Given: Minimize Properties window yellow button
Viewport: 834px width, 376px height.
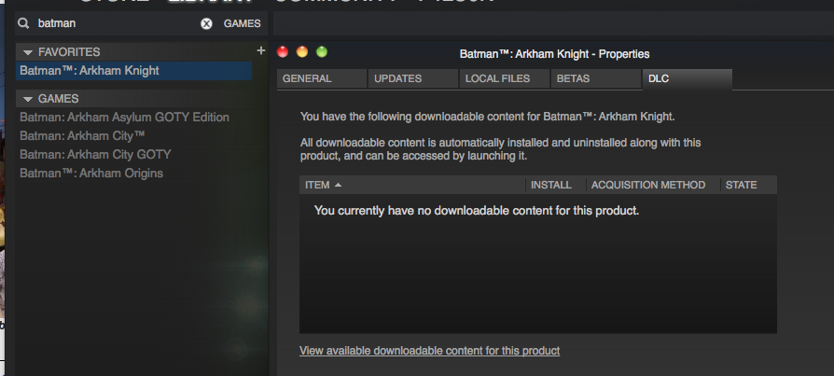Looking at the screenshot, I should coord(302,51).
